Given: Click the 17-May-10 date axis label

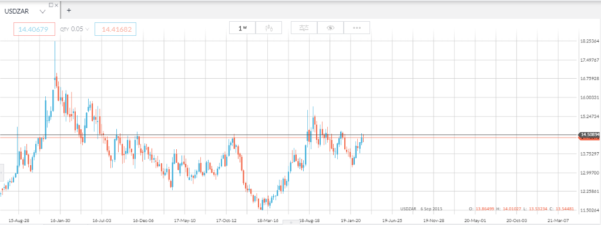Looking at the screenshot, I should pyautogui.click(x=184, y=220).
